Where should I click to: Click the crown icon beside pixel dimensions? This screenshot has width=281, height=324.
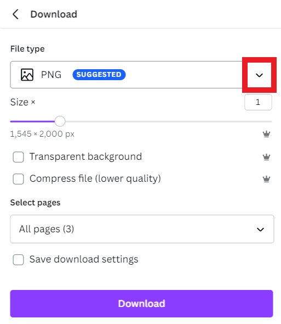tap(266, 134)
